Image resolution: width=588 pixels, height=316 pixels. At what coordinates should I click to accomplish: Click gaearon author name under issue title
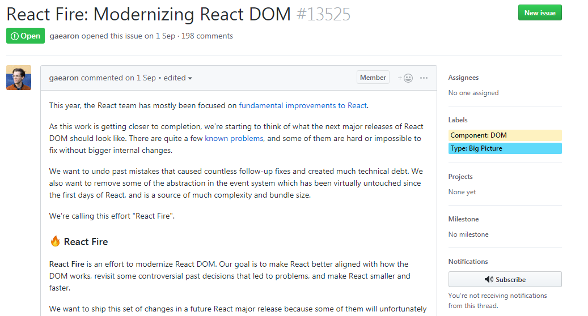[x=64, y=36]
